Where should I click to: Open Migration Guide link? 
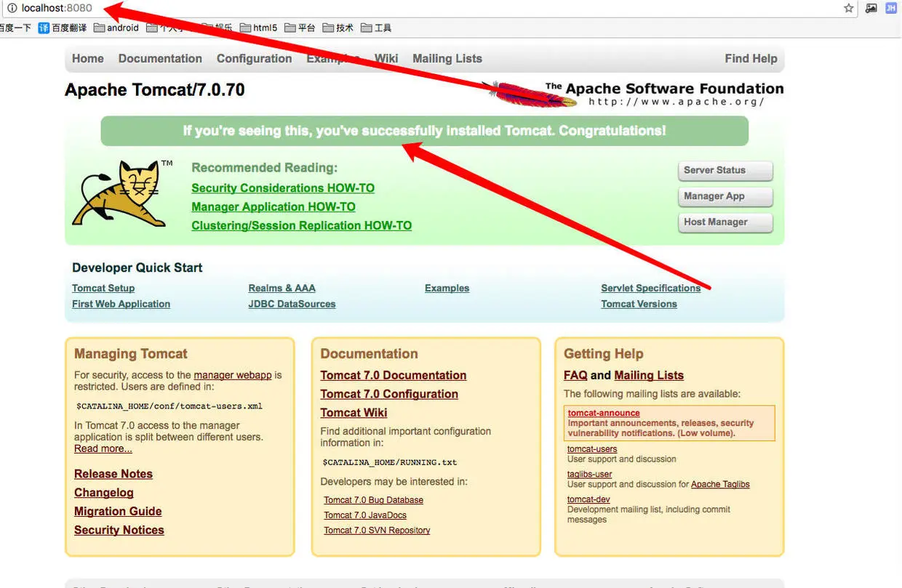(118, 512)
